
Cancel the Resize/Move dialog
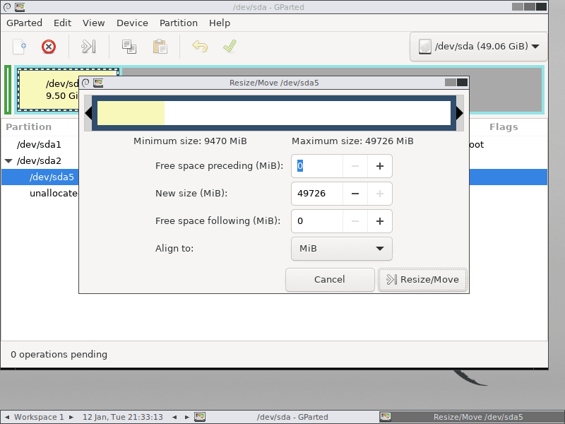point(330,280)
